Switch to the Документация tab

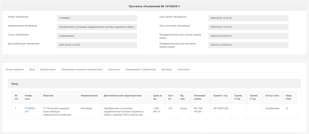point(48,69)
